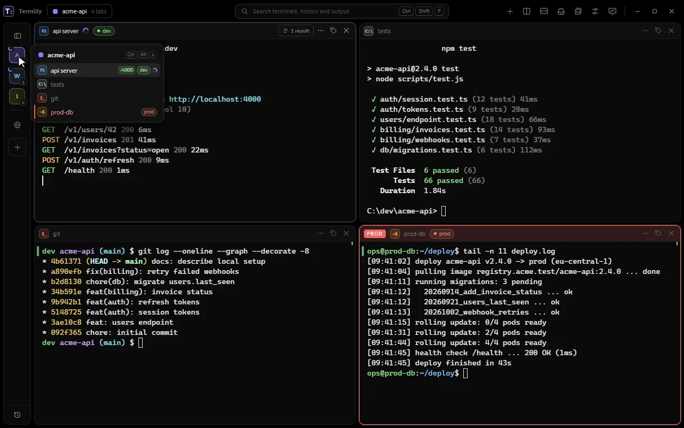Open the settings sliders icon

pos(595,11)
